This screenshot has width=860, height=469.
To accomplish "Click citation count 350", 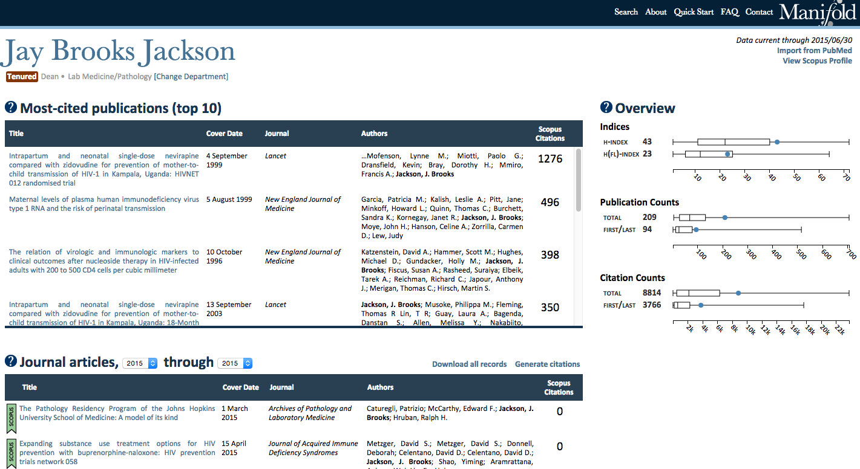I will 550,308.
